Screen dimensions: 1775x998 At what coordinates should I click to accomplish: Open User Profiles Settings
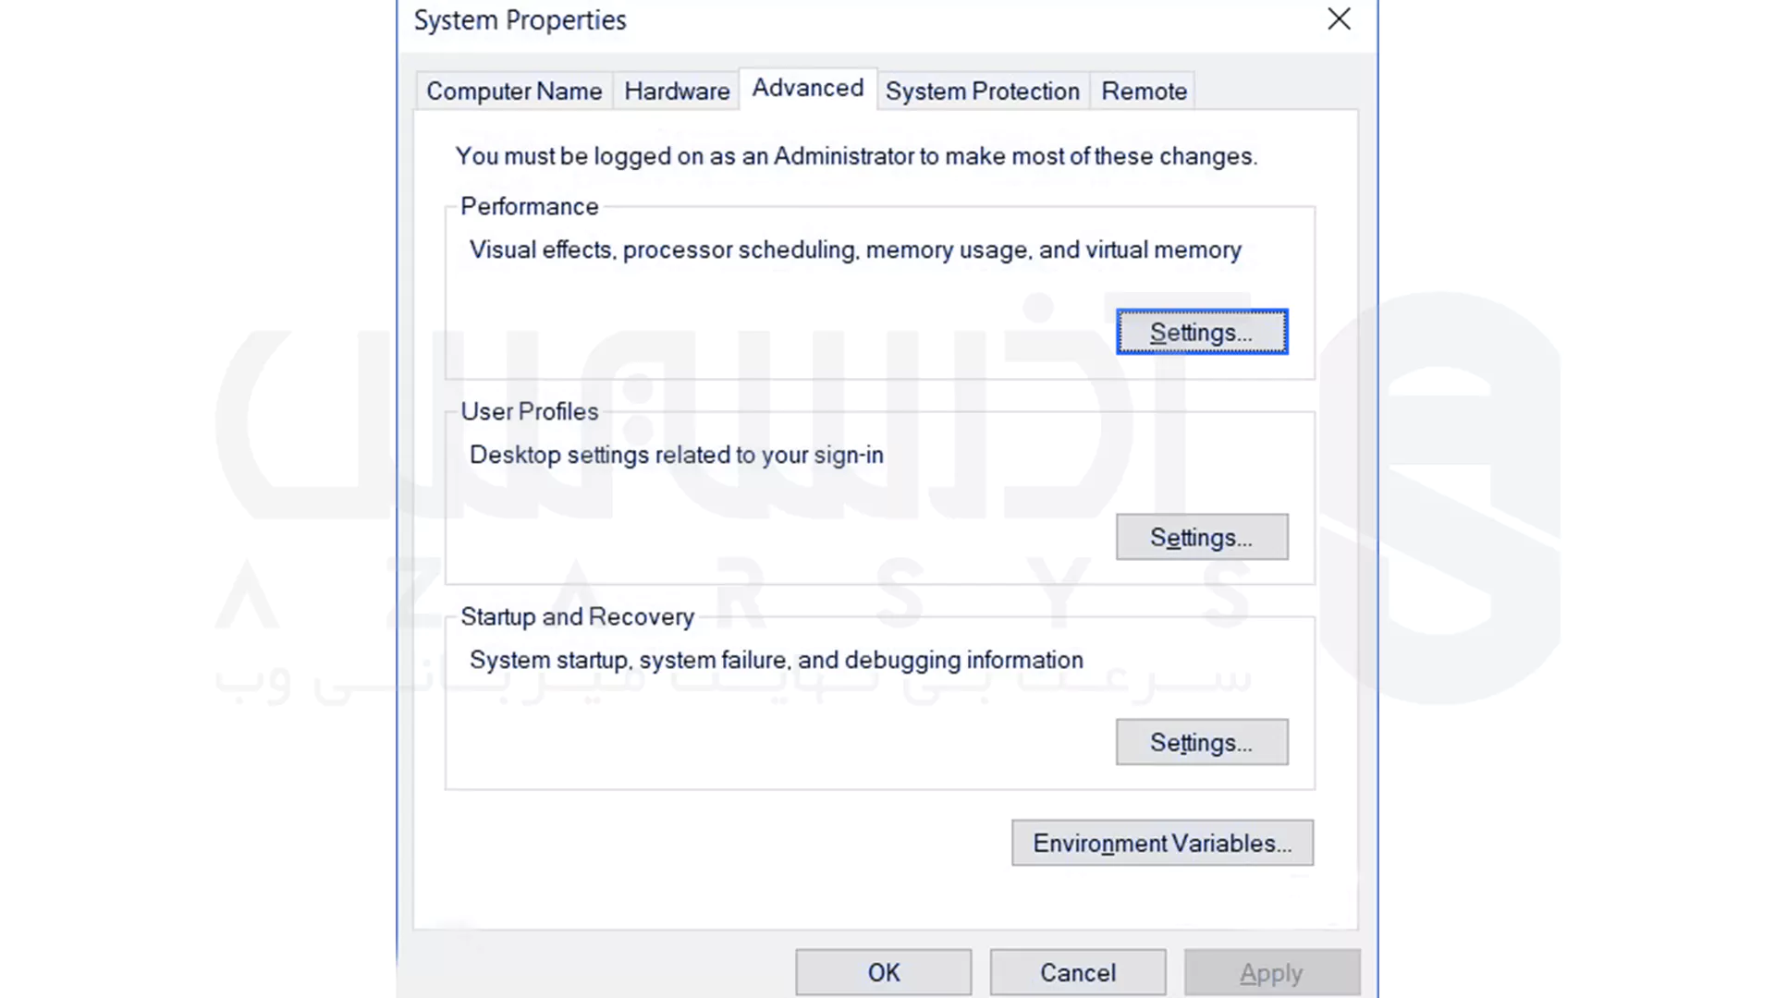click(x=1201, y=538)
